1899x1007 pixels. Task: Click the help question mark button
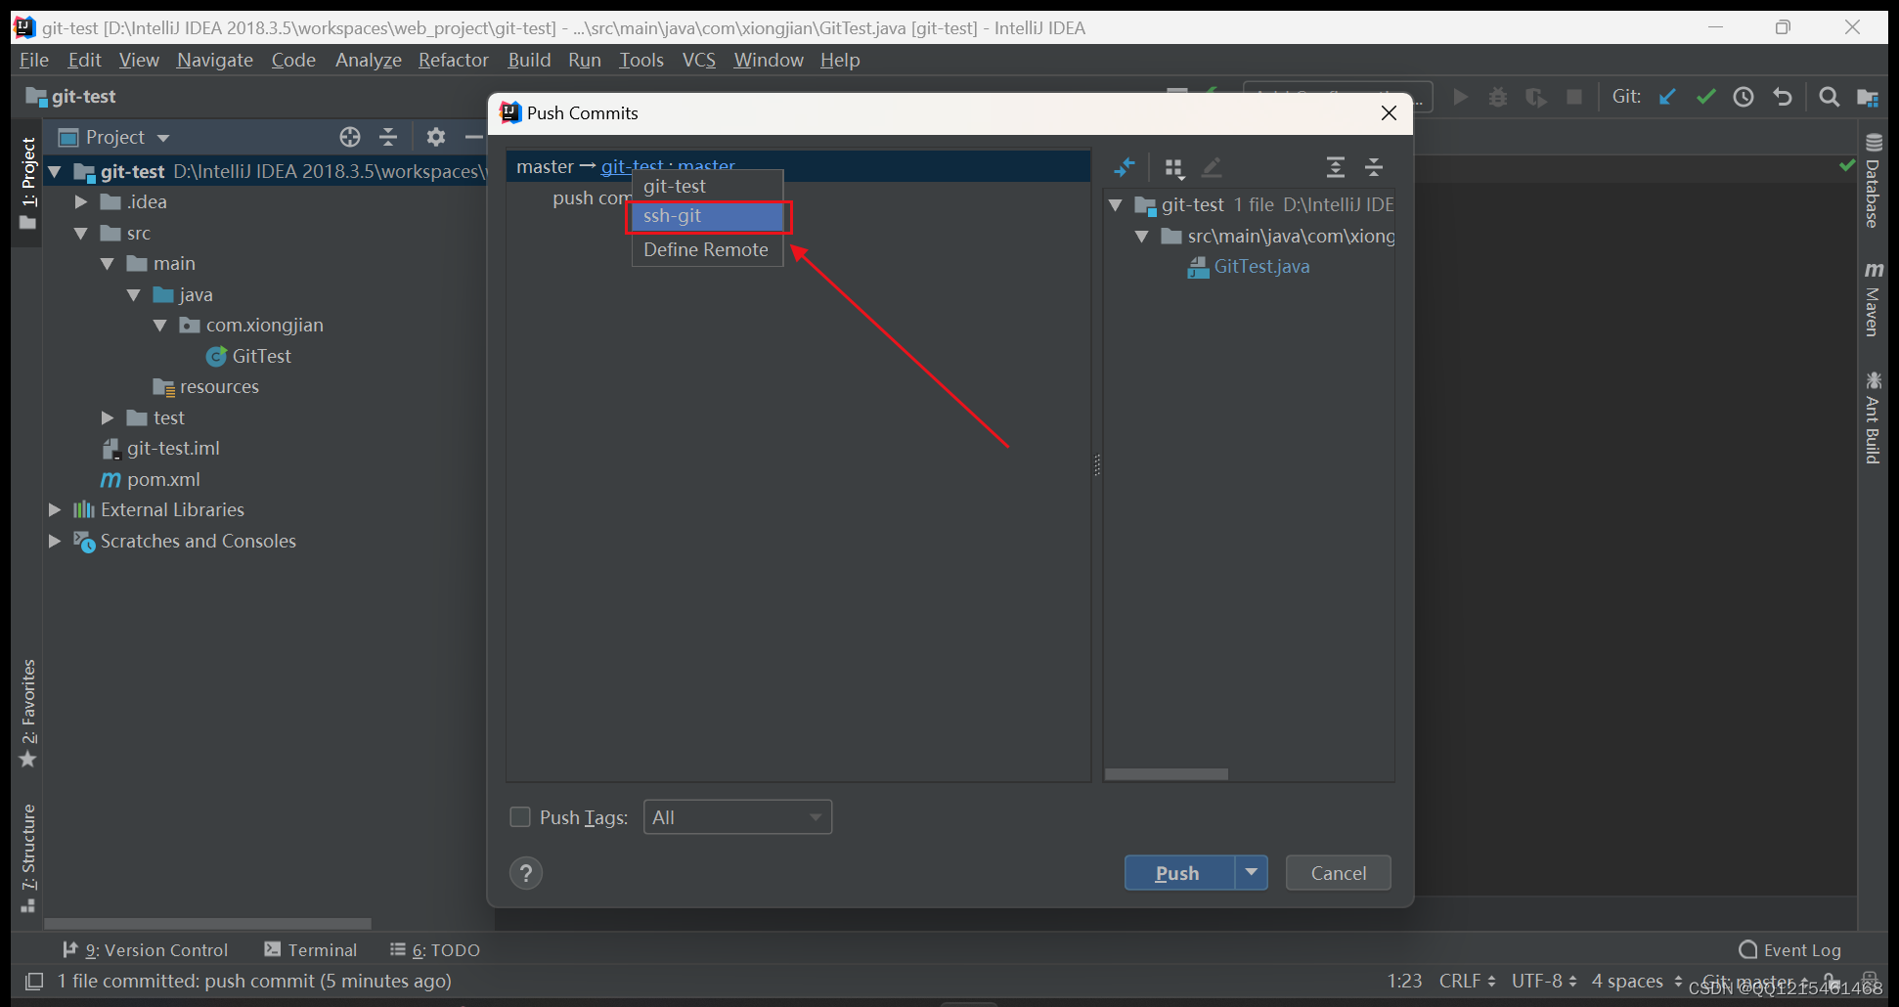coord(526,873)
